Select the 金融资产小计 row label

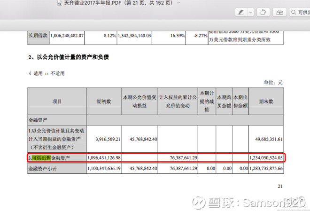coord(42,169)
